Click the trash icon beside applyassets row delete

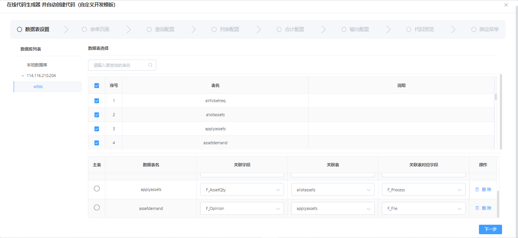477,189
